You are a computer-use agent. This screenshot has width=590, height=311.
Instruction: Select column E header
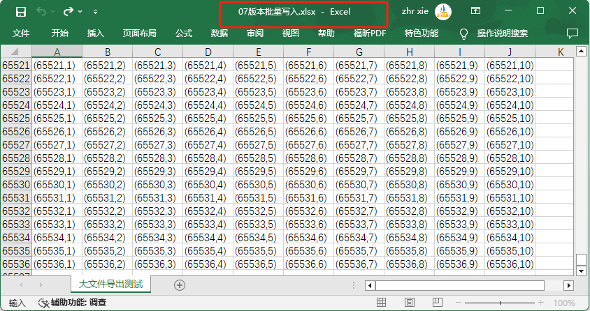point(259,52)
